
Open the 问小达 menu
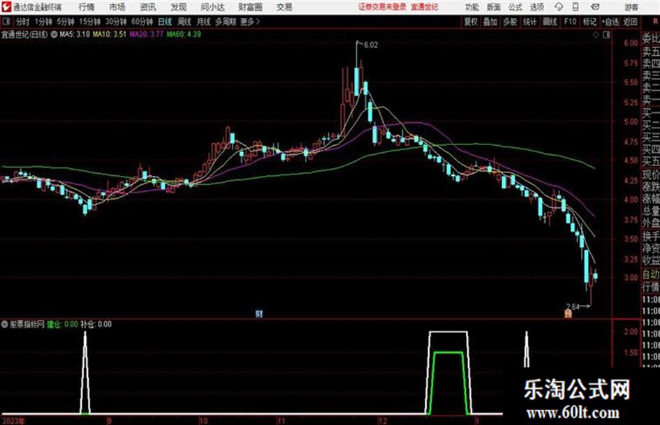pos(212,7)
